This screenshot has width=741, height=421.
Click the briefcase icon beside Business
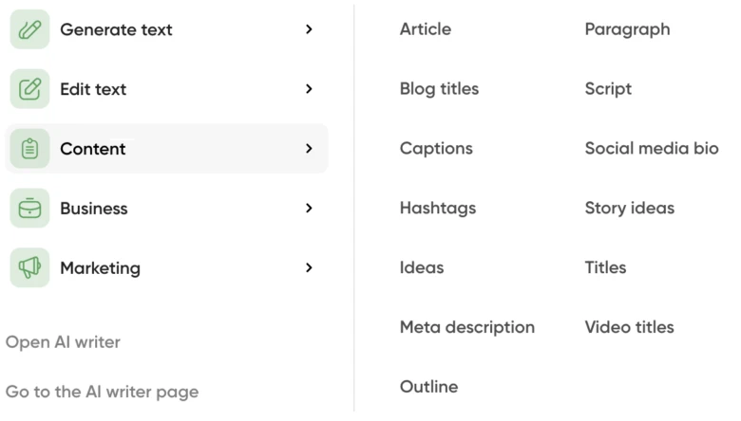click(x=29, y=209)
